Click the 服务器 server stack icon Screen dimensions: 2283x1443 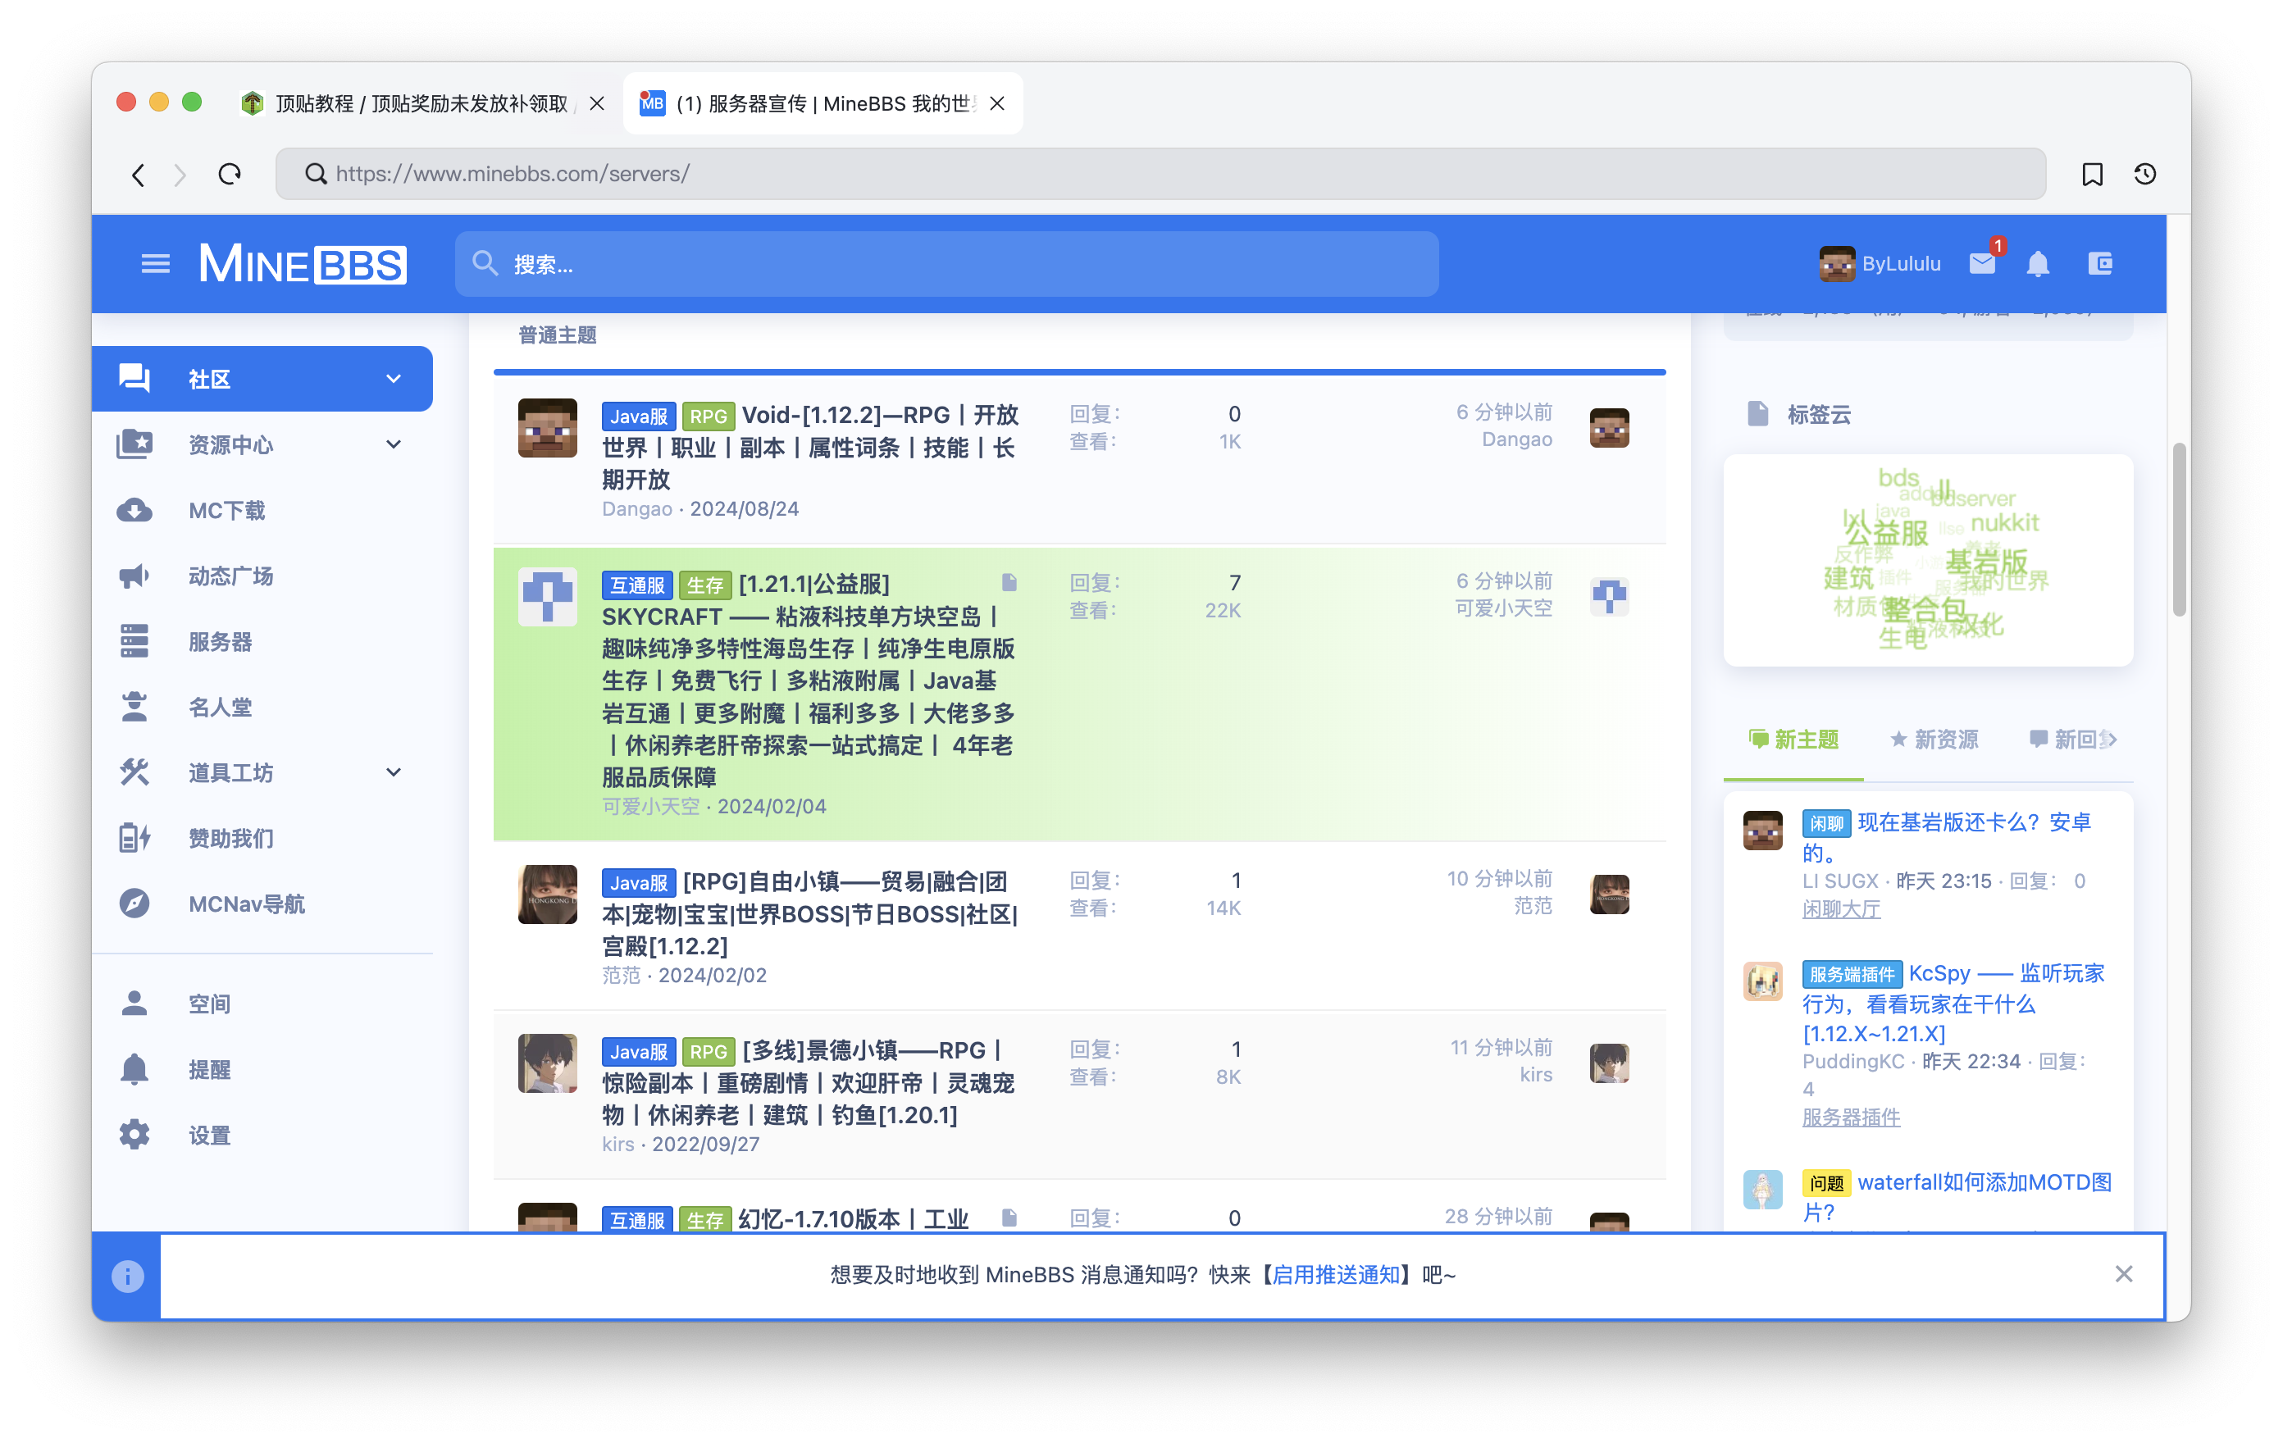click(x=134, y=641)
